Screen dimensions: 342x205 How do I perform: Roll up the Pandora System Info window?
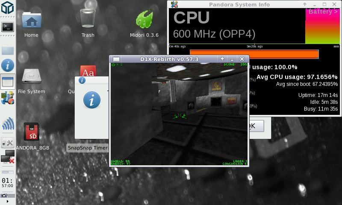(305, 4)
